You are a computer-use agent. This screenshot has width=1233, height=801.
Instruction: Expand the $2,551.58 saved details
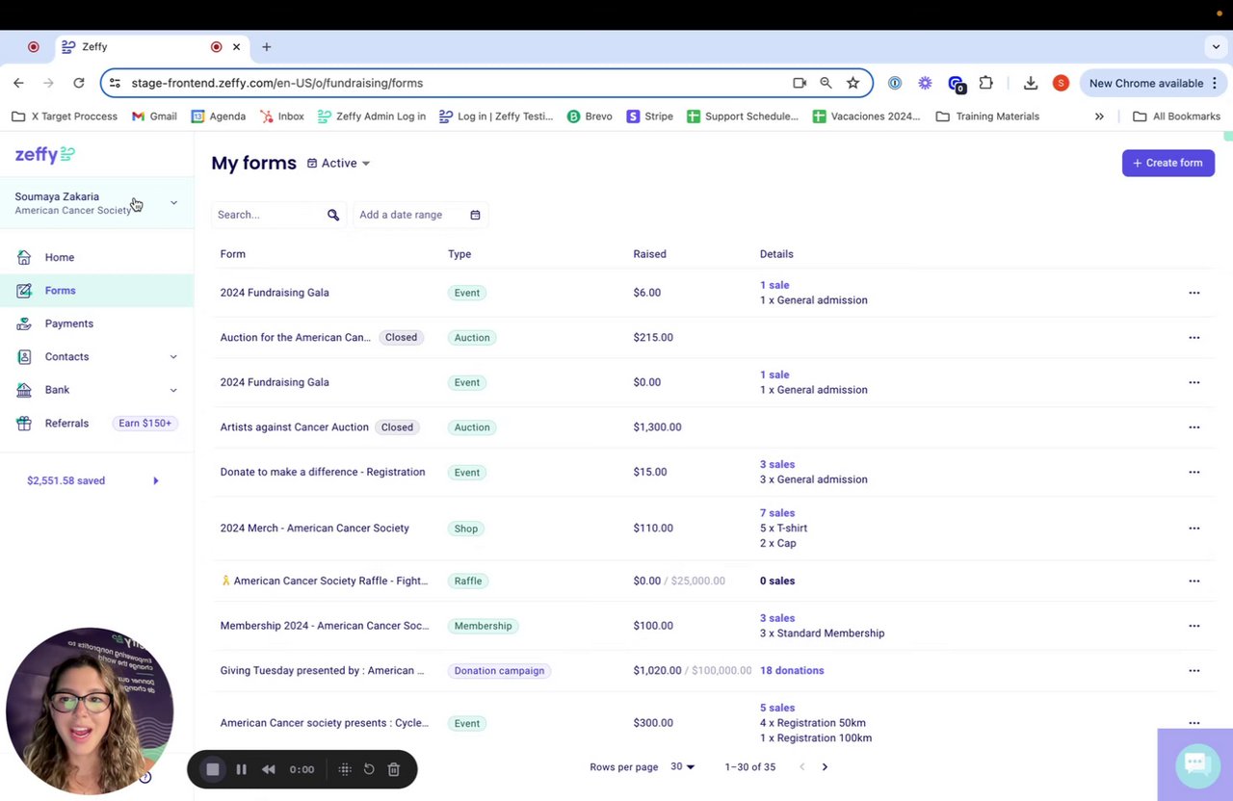coord(156,480)
